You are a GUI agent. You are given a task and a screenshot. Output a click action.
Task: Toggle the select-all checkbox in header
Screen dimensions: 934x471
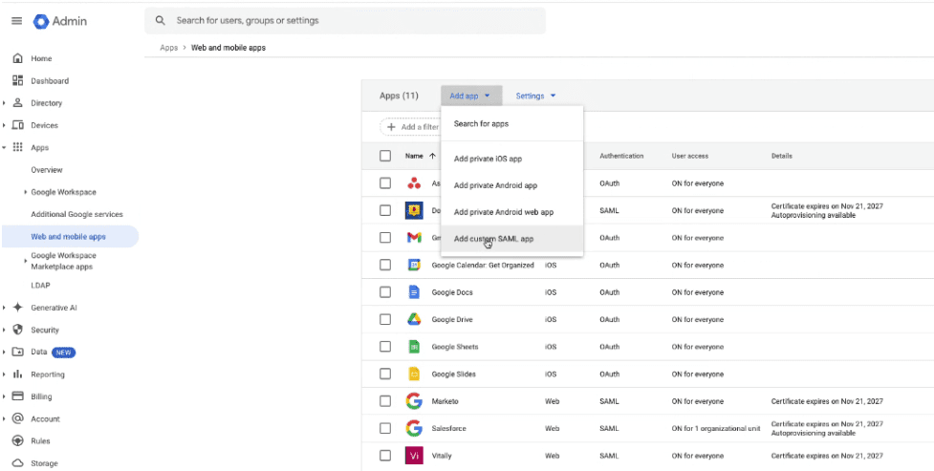385,156
